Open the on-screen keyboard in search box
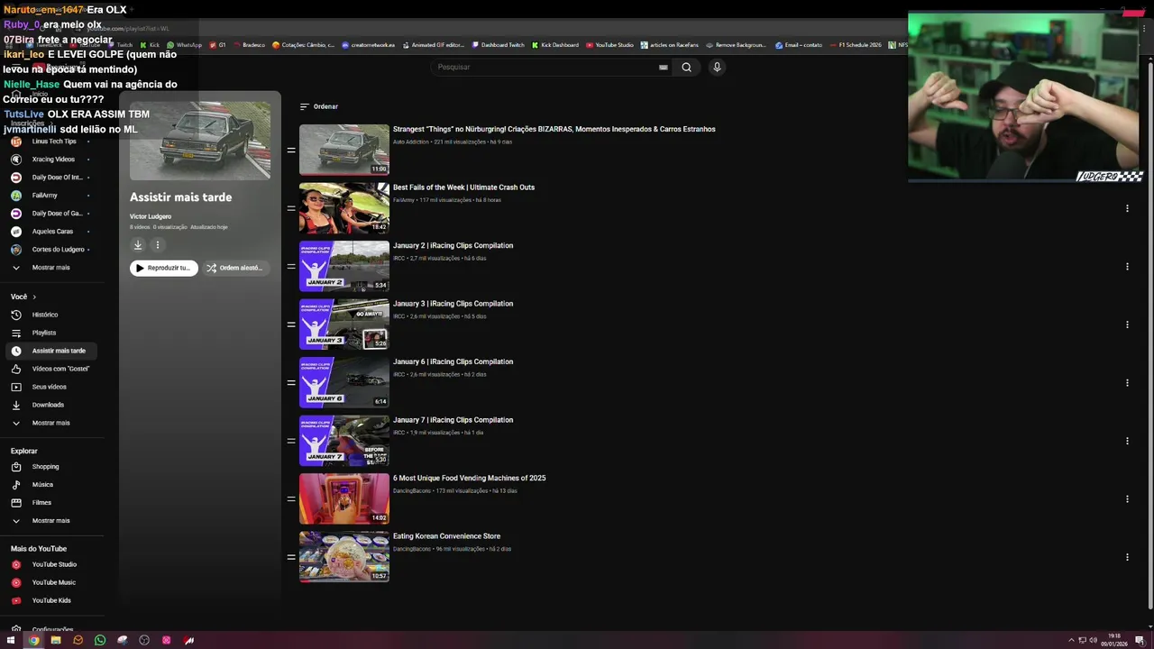 [664, 67]
